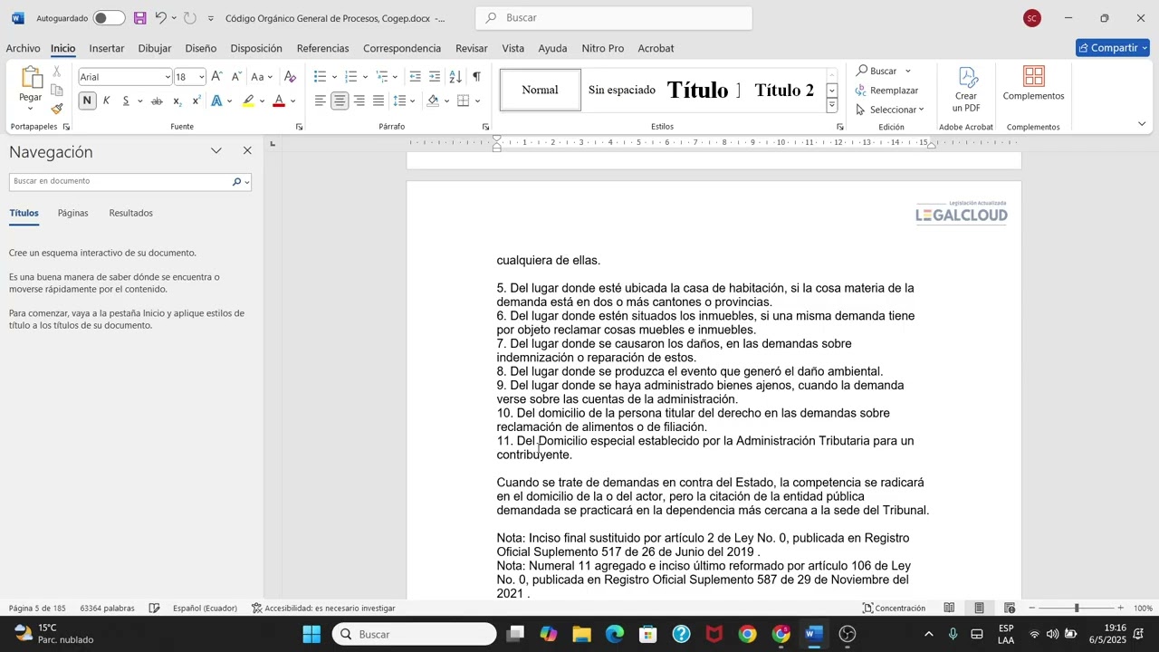This screenshot has width=1159, height=652.
Task: Undo the last action
Action: (x=160, y=18)
